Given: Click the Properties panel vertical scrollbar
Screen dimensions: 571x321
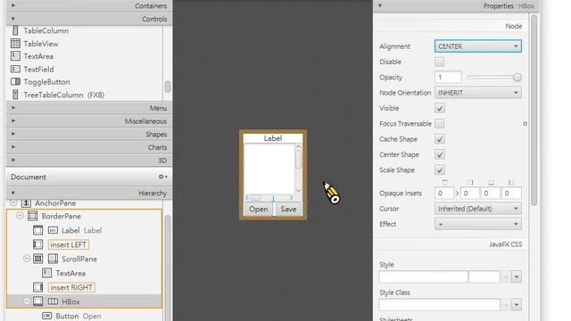Looking at the screenshot, I should (534, 111).
